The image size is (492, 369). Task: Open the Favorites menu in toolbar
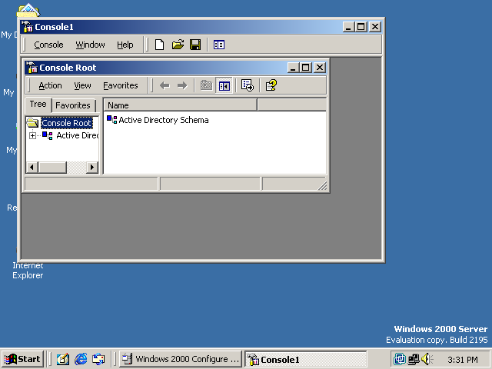pyautogui.click(x=121, y=85)
